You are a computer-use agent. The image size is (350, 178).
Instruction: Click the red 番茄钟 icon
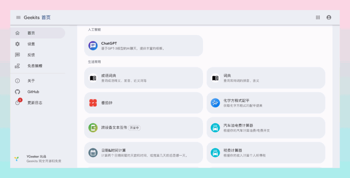pos(93,103)
